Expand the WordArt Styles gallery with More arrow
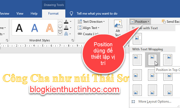 60,33
